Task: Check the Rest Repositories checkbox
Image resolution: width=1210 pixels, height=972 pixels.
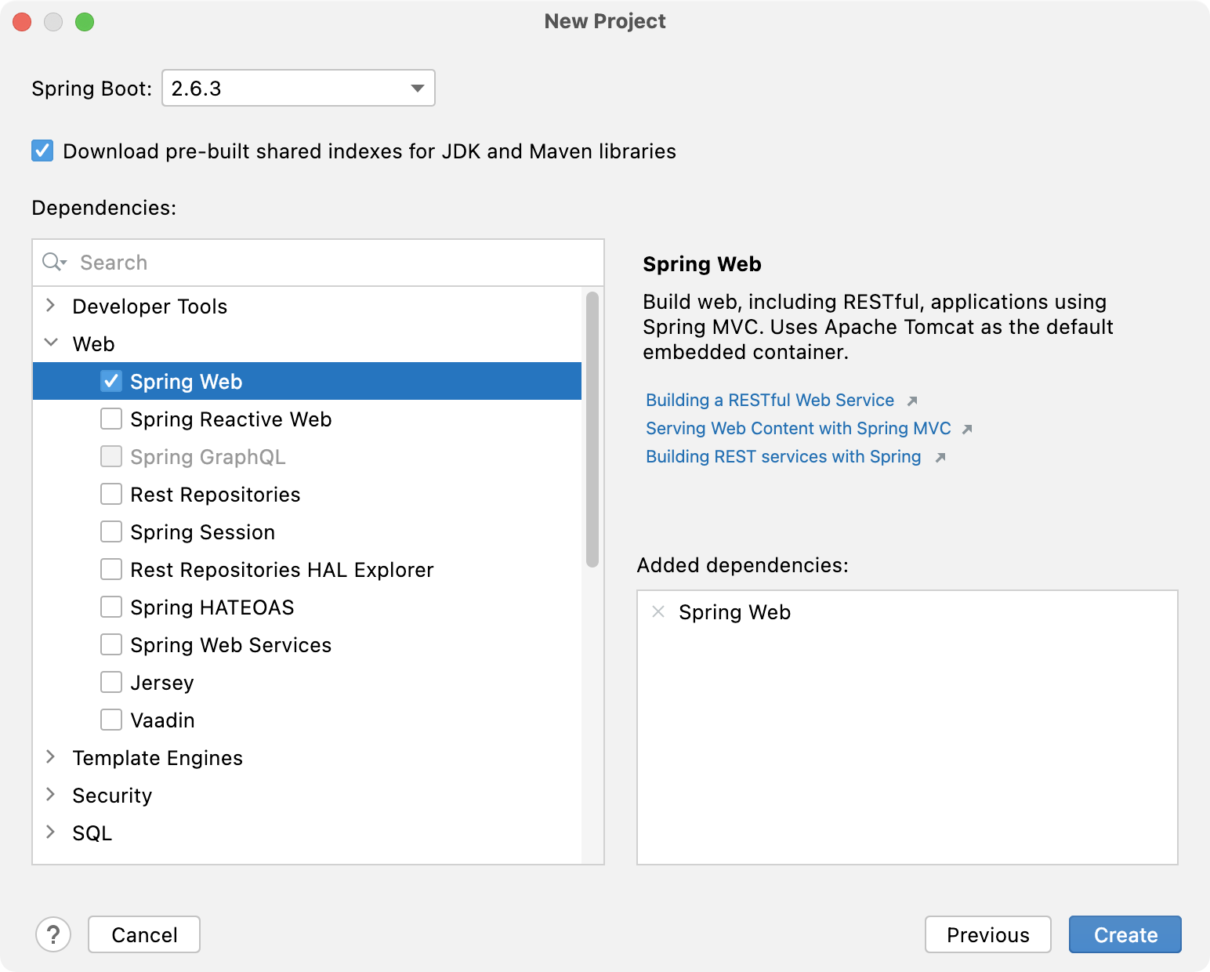Action: point(110,494)
